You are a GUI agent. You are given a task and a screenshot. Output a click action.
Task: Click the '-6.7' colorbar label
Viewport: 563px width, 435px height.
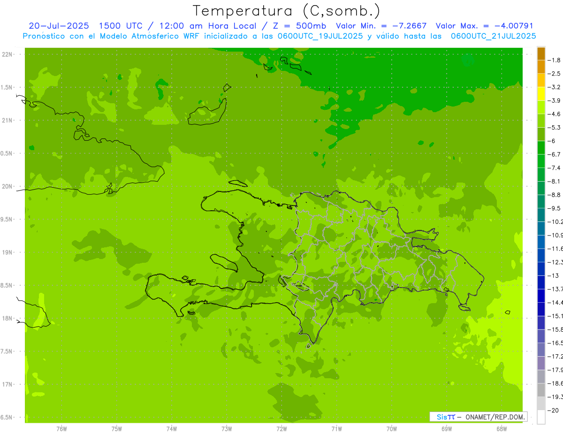(554, 154)
